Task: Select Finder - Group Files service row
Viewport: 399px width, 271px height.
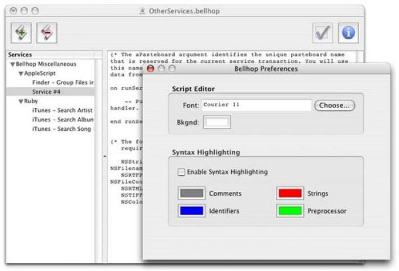Action: [x=50, y=83]
